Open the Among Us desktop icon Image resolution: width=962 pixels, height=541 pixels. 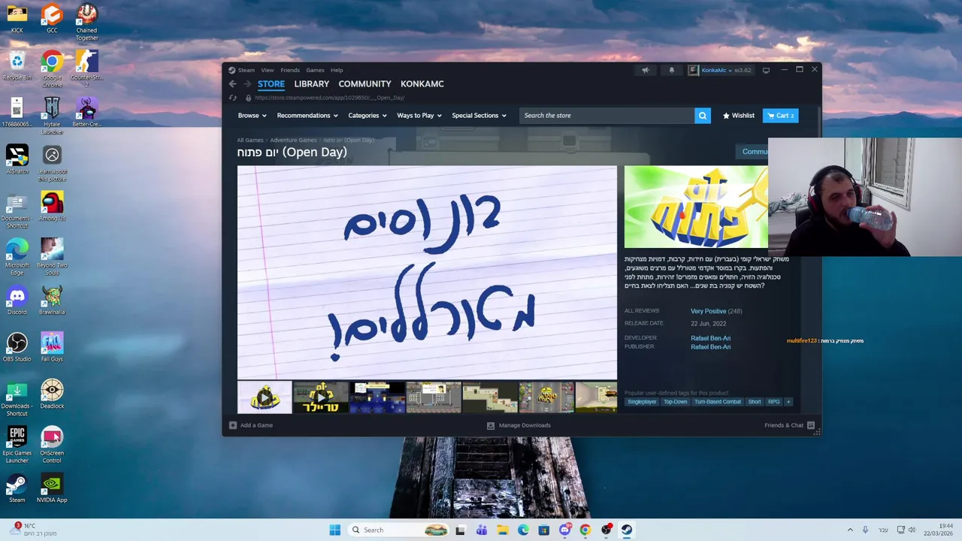(x=52, y=207)
